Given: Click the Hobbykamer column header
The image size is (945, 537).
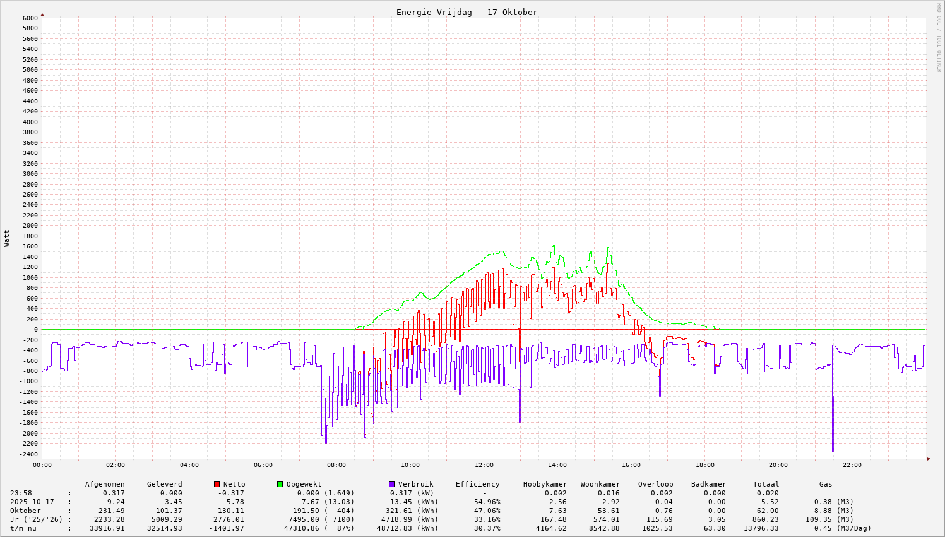Looking at the screenshot, I should click(x=545, y=484).
